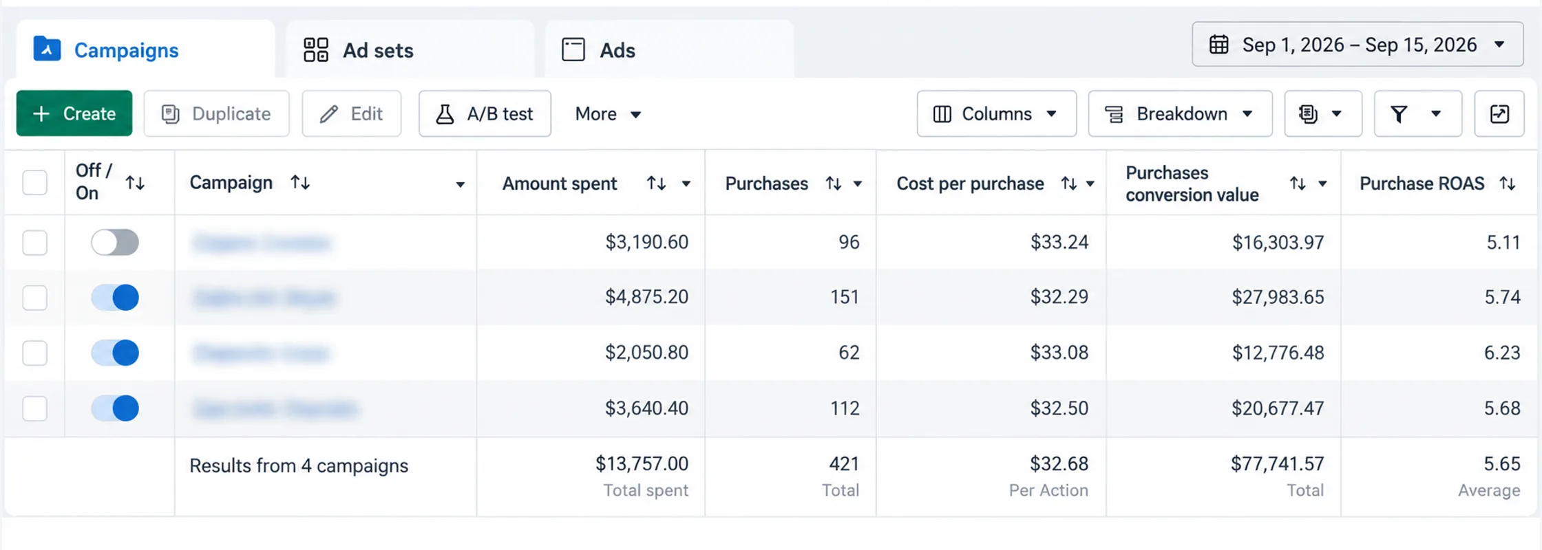This screenshot has width=1542, height=550.
Task: Open the Breakdown dropdown
Action: [x=1180, y=113]
